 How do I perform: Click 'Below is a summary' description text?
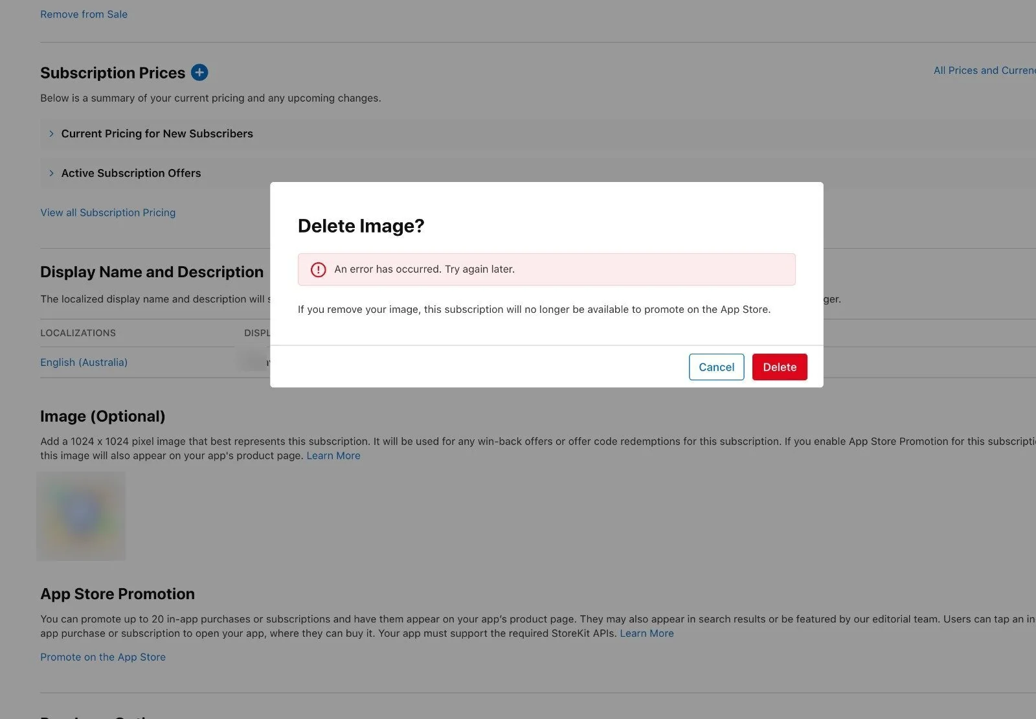pos(210,98)
